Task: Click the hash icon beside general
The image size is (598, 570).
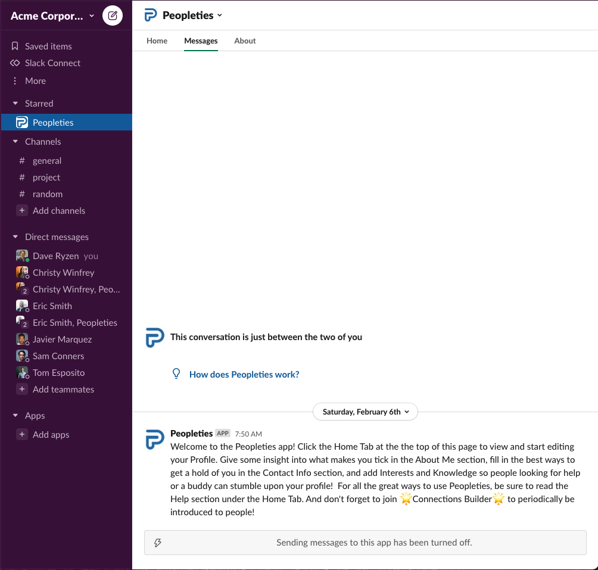Action: click(x=22, y=161)
